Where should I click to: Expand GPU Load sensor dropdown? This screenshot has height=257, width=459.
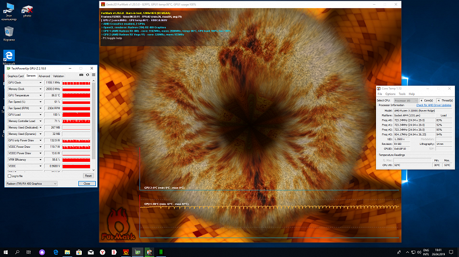click(x=41, y=115)
